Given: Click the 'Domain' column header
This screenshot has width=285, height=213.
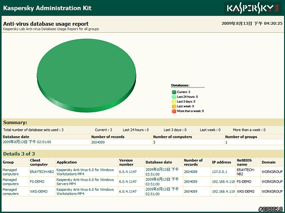Looking at the screenshot, I should tap(269, 162).
